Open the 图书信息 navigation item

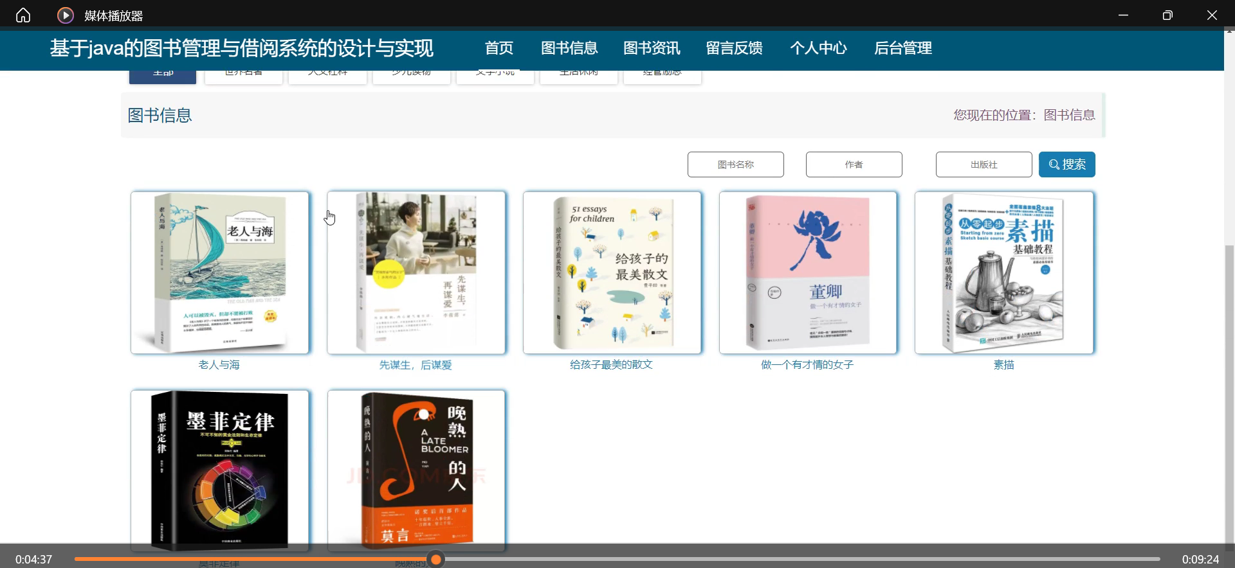[569, 48]
